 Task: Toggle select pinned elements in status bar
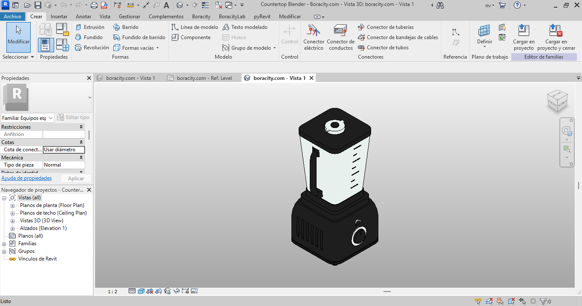(501, 301)
